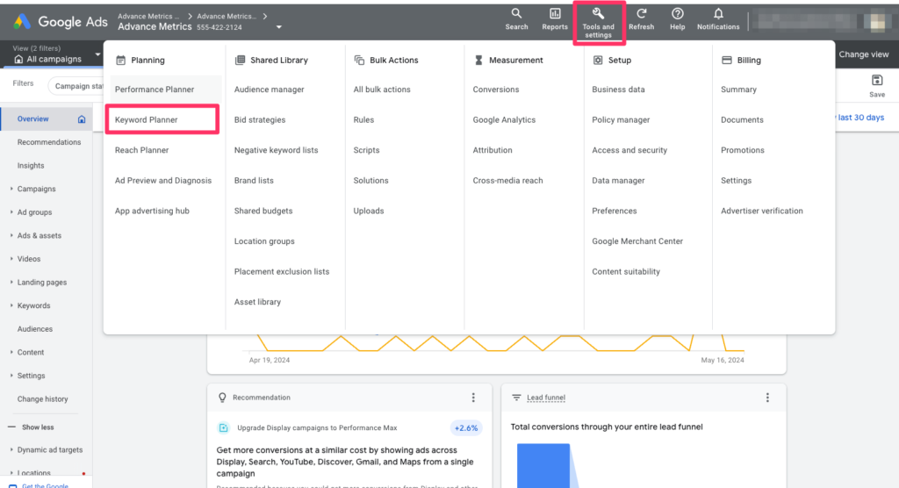Click the Save view icon
This screenshot has width=899, height=488.
pos(877,80)
